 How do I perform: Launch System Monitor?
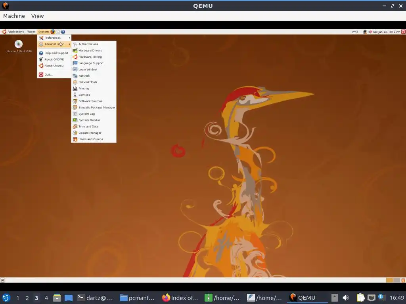pos(94,120)
